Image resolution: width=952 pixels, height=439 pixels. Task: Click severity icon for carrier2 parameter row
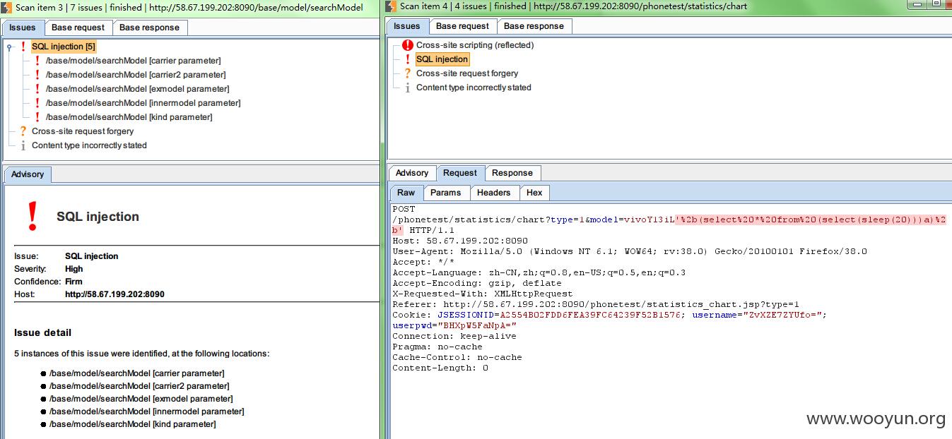[37, 75]
